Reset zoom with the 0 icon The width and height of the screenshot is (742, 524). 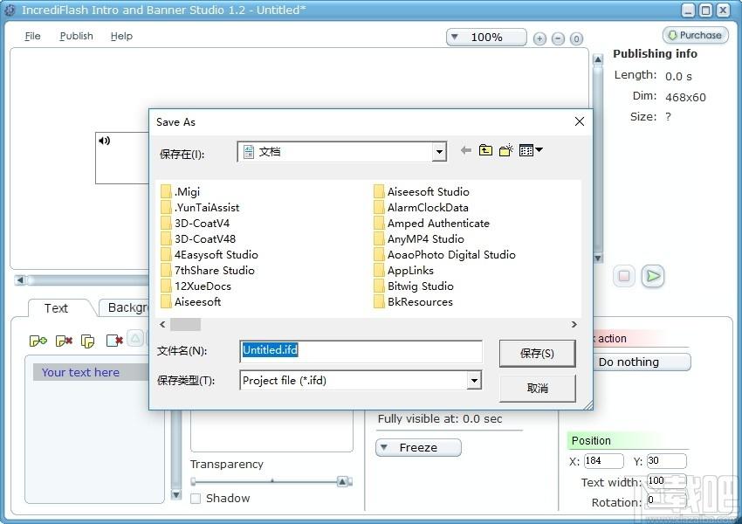576,38
